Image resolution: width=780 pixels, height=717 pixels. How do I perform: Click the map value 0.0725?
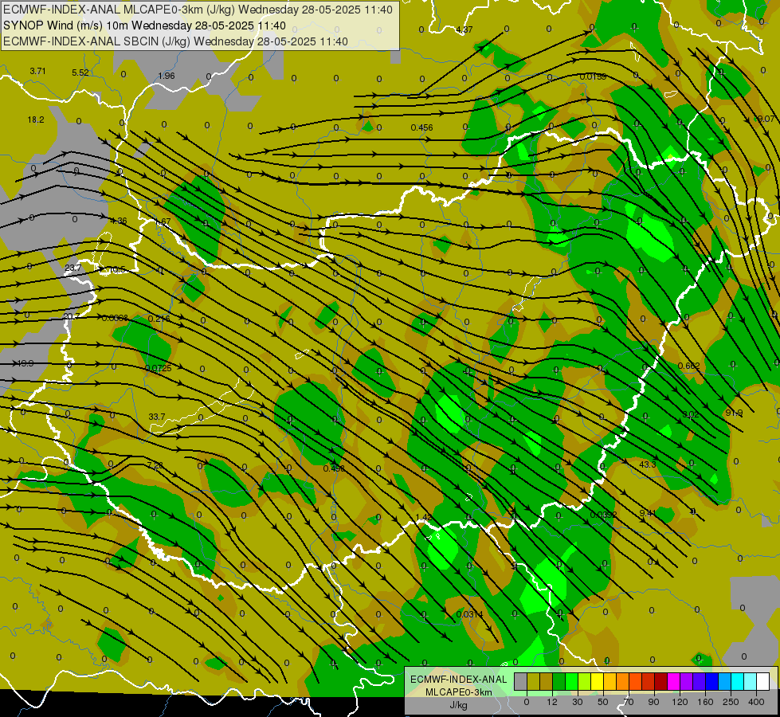click(x=159, y=368)
